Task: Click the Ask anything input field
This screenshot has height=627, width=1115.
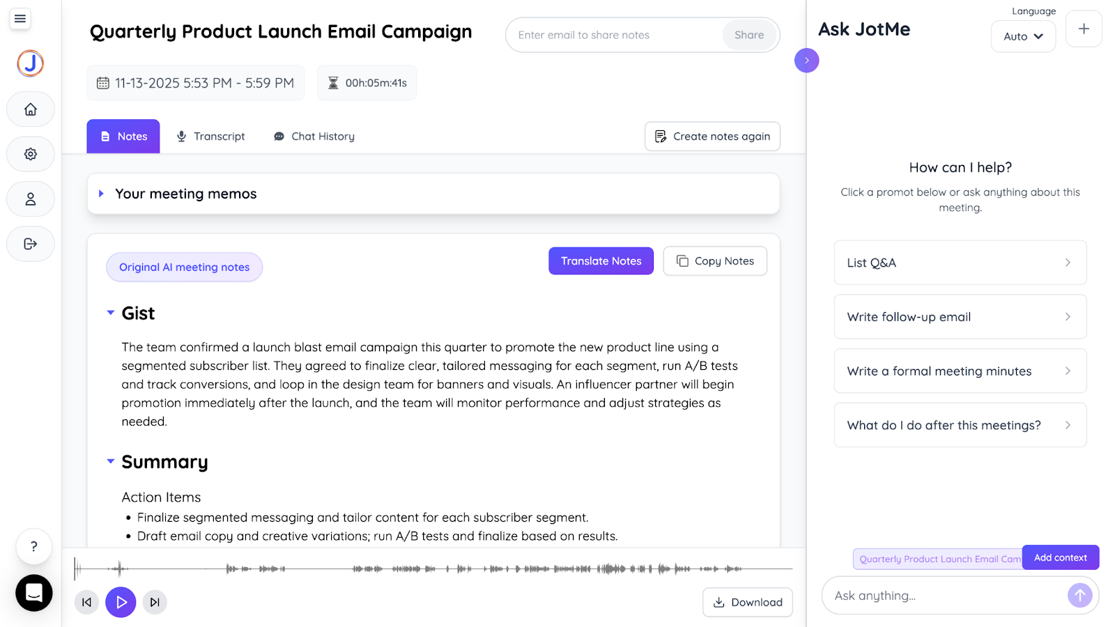Action: click(x=941, y=595)
